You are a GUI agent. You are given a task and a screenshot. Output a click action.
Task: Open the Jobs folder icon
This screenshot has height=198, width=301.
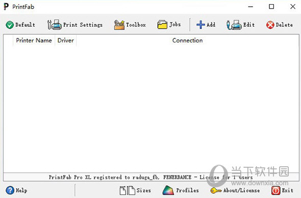[162, 25]
